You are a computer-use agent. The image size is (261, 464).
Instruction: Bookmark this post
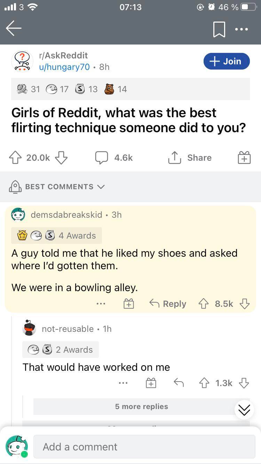coord(219,29)
